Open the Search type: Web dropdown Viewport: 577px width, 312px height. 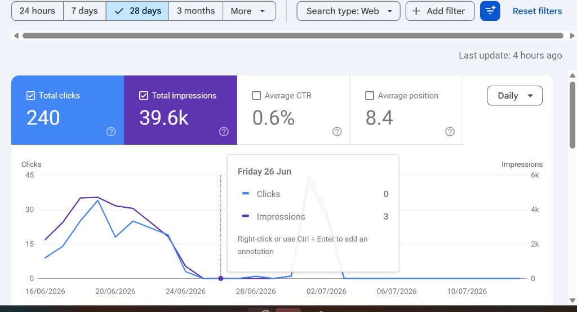[x=348, y=11]
